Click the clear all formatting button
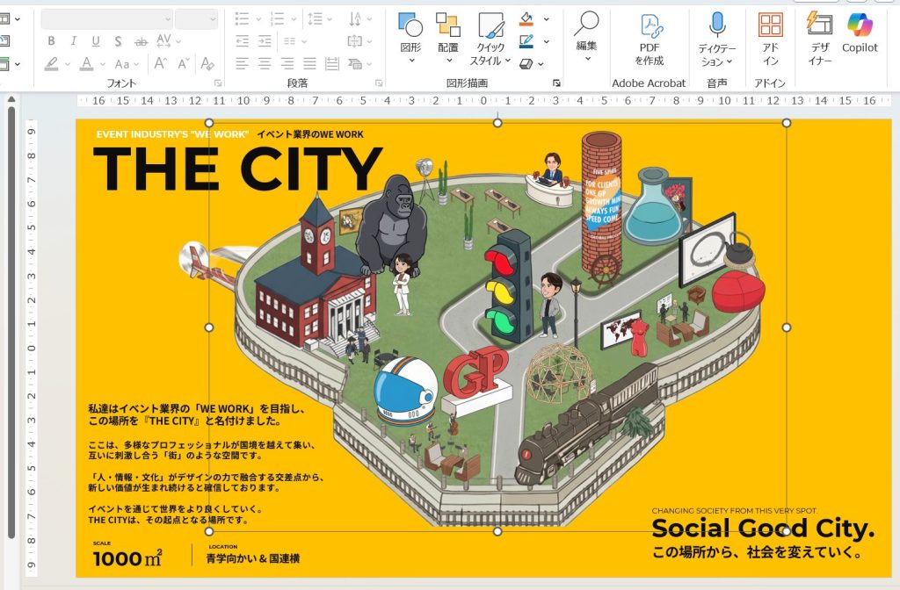The image size is (900, 590). point(207,63)
